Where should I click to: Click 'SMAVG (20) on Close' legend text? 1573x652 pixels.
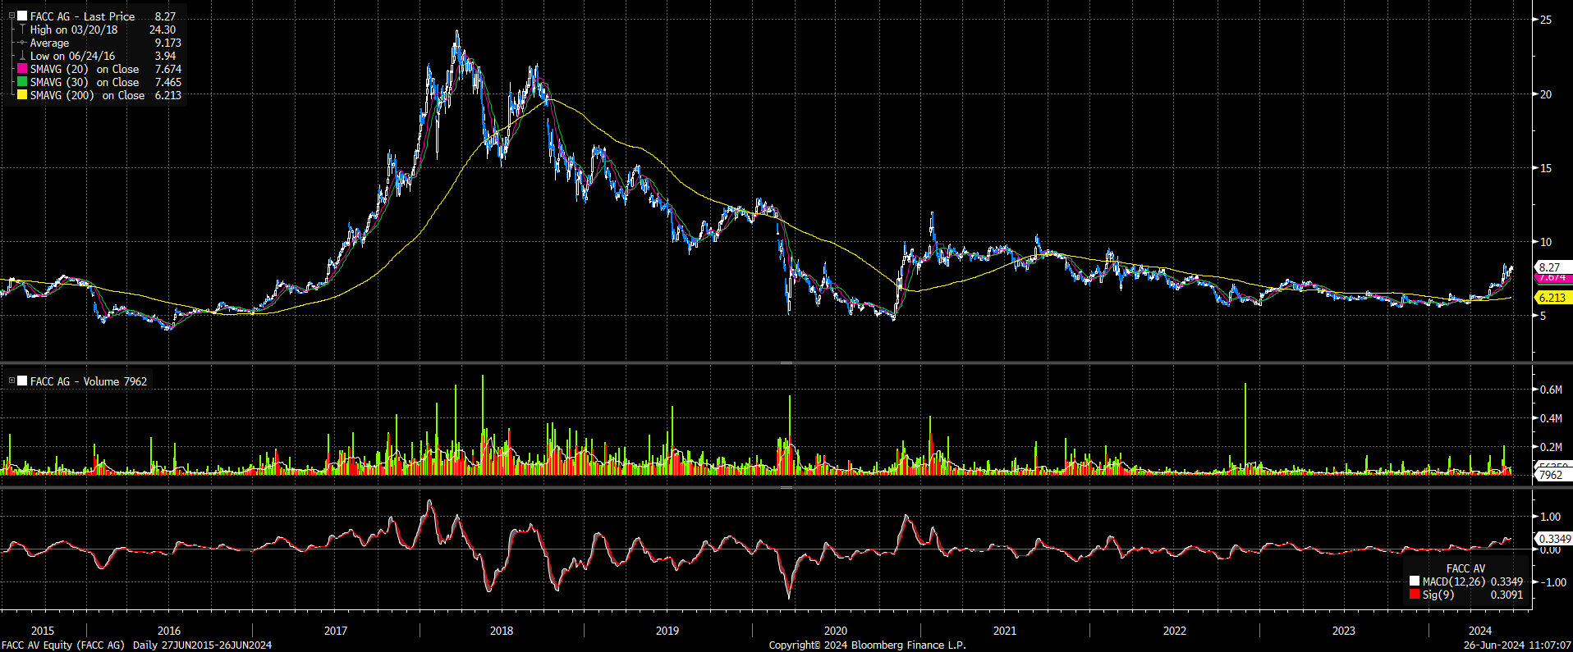coord(85,69)
